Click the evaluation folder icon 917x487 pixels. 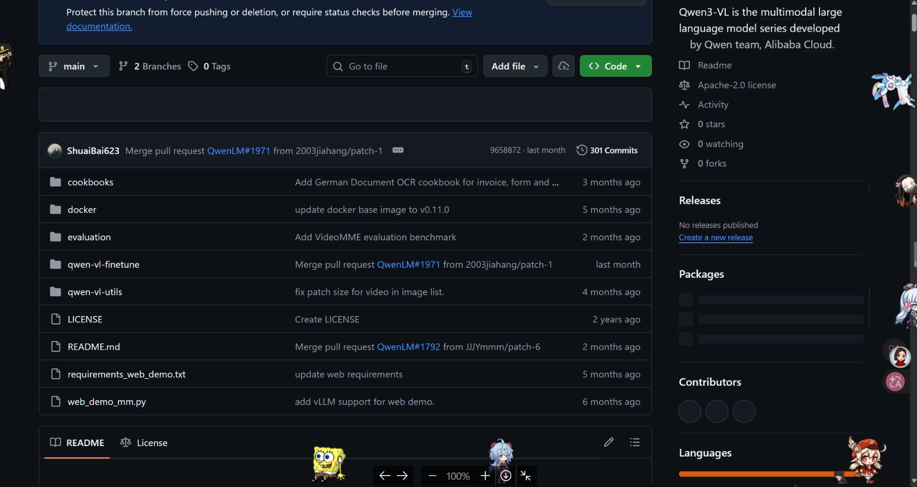coord(56,237)
